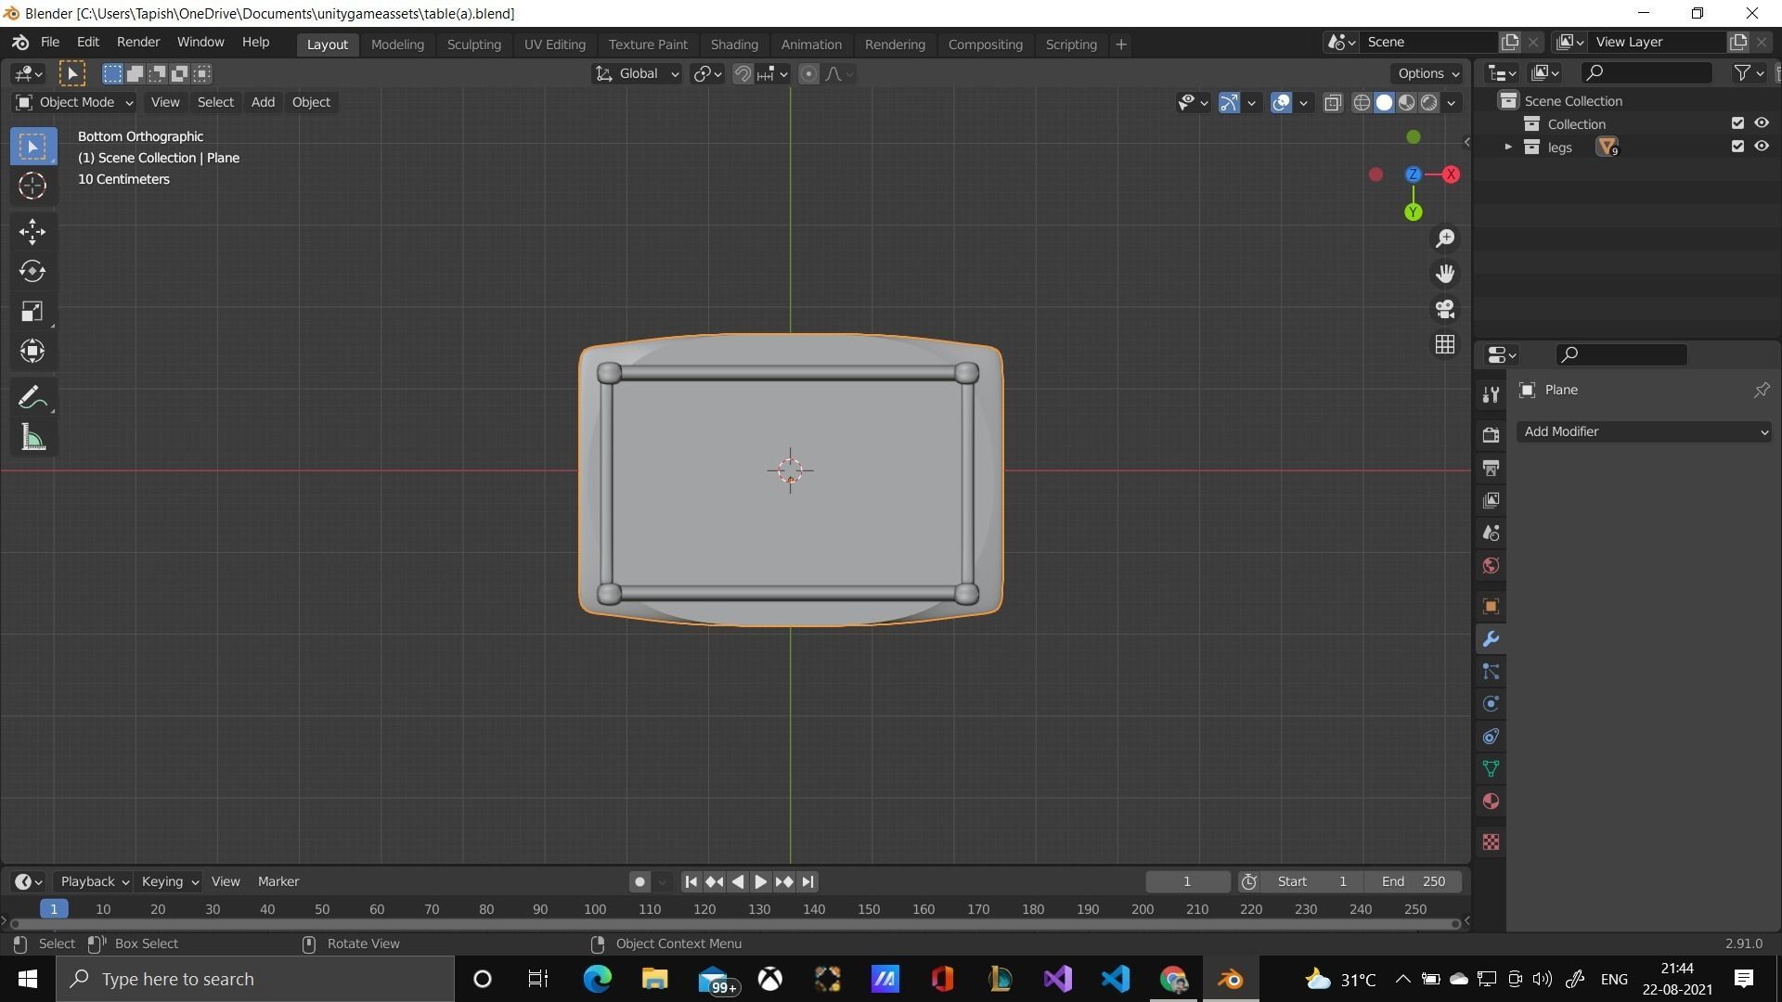Exclude Collection via its checkbox
Screen dimensions: 1782x1002
tap(1737, 123)
